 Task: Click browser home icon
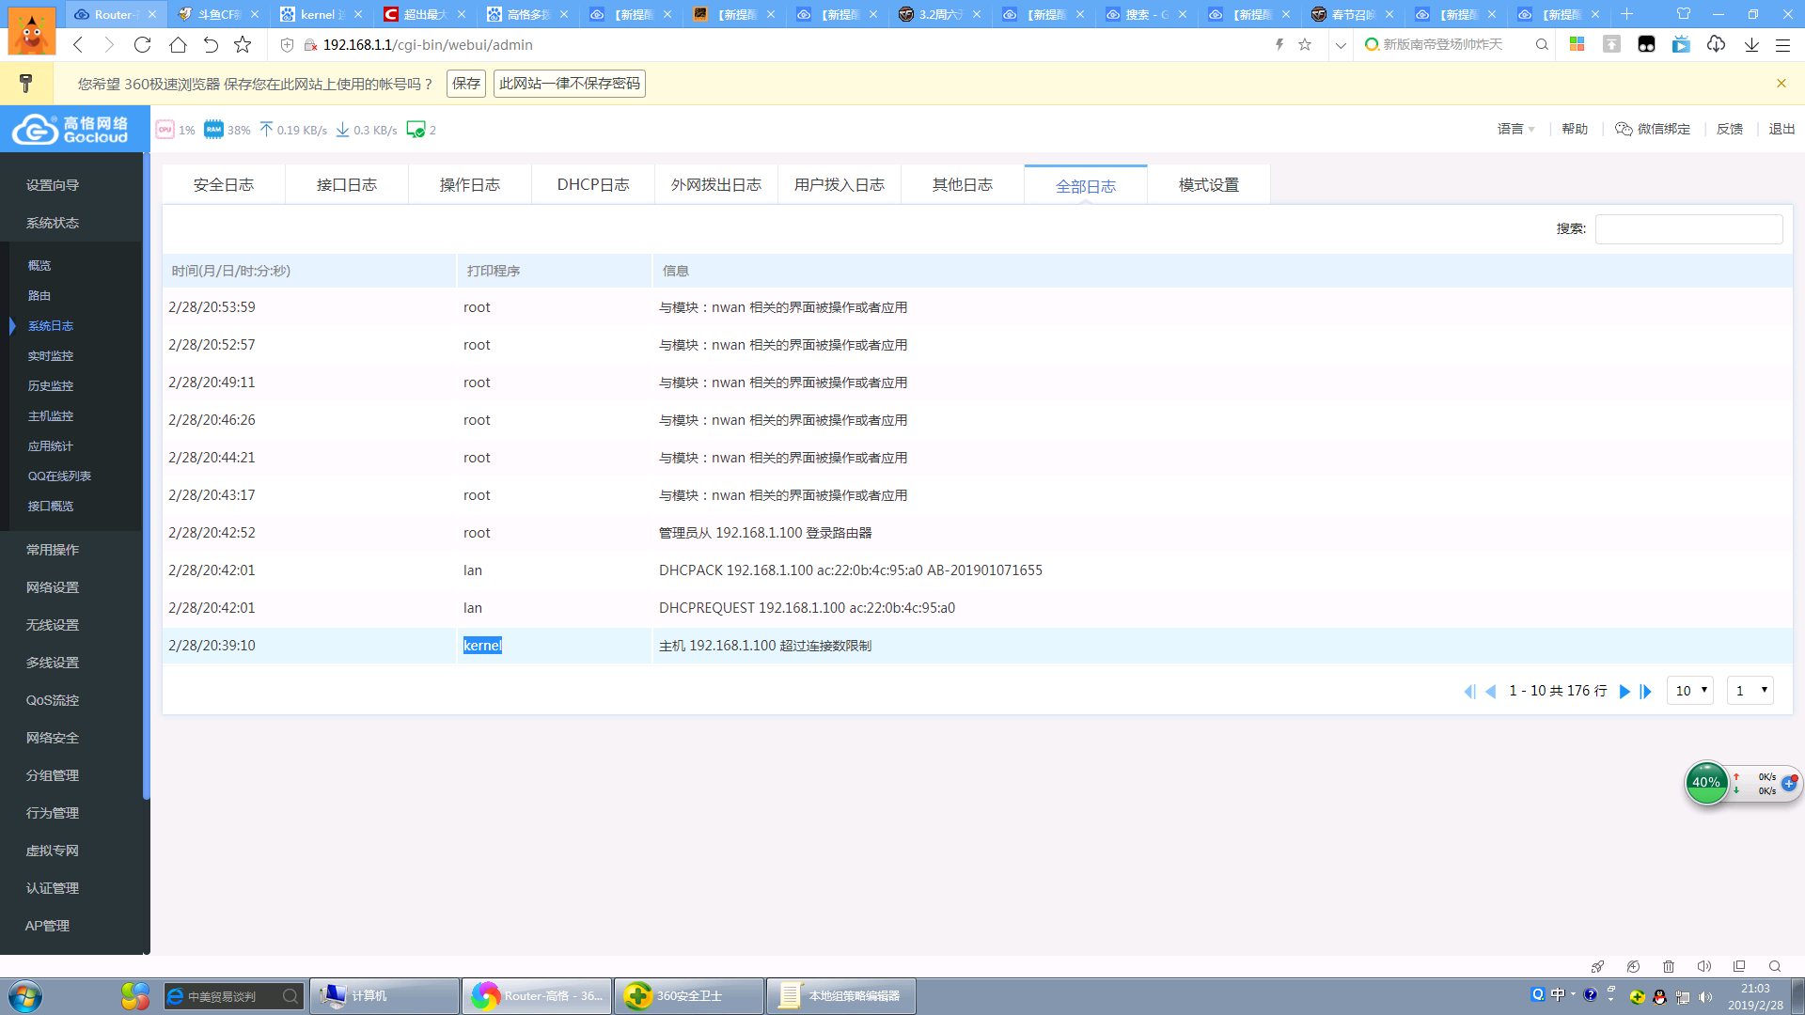tap(178, 44)
